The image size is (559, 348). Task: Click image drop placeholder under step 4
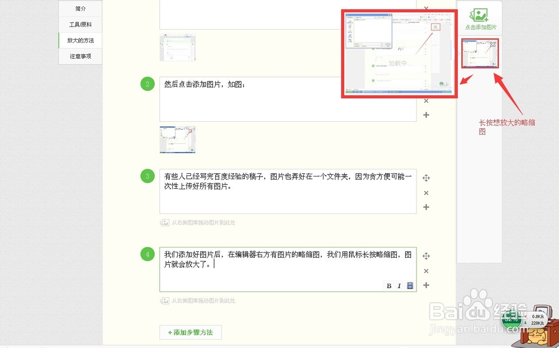point(197,301)
